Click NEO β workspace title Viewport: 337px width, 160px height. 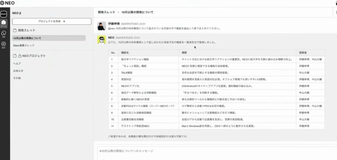click(17, 13)
